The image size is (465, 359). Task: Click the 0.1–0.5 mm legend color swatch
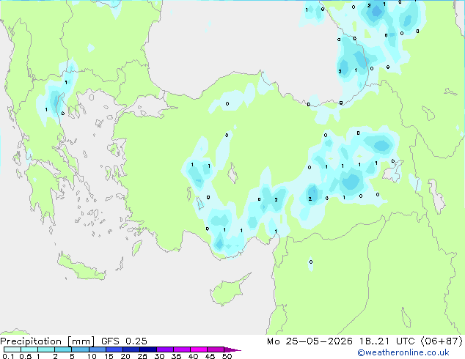tap(12, 349)
